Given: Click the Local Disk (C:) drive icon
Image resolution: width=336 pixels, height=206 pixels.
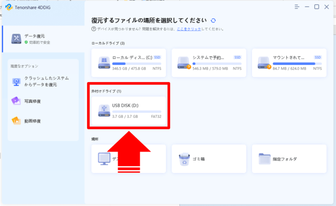Looking at the screenshot, I should [x=104, y=63].
